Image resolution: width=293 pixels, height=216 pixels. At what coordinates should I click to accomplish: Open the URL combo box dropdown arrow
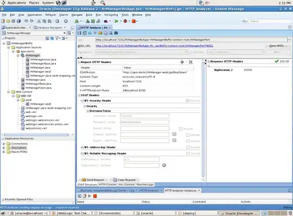click(289, 40)
